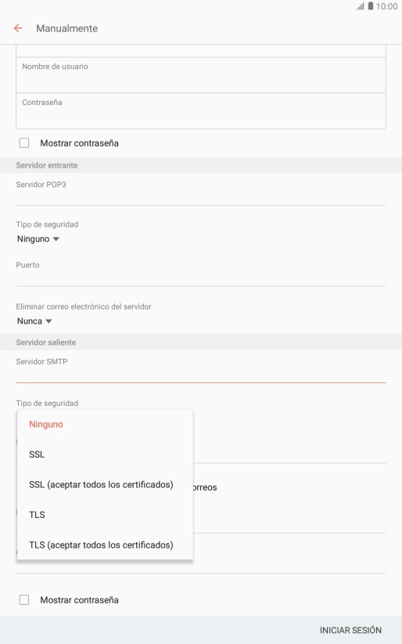Tap the signal strength icon
The width and height of the screenshot is (402, 644).
pos(361,6)
